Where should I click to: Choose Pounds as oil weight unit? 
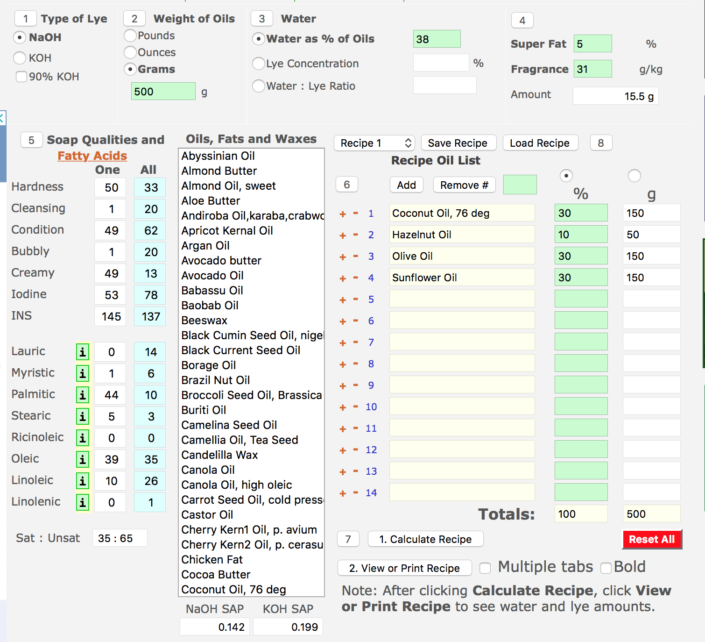(x=130, y=36)
